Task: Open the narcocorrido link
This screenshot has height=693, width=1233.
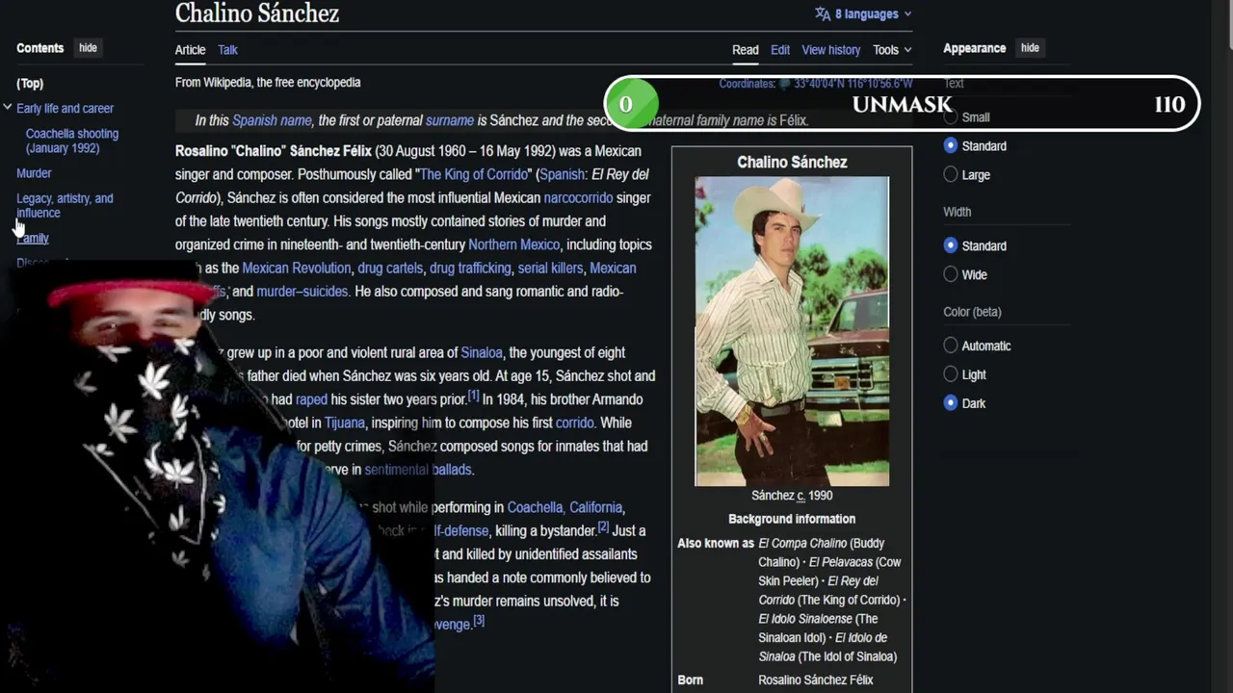Action: [x=578, y=197]
